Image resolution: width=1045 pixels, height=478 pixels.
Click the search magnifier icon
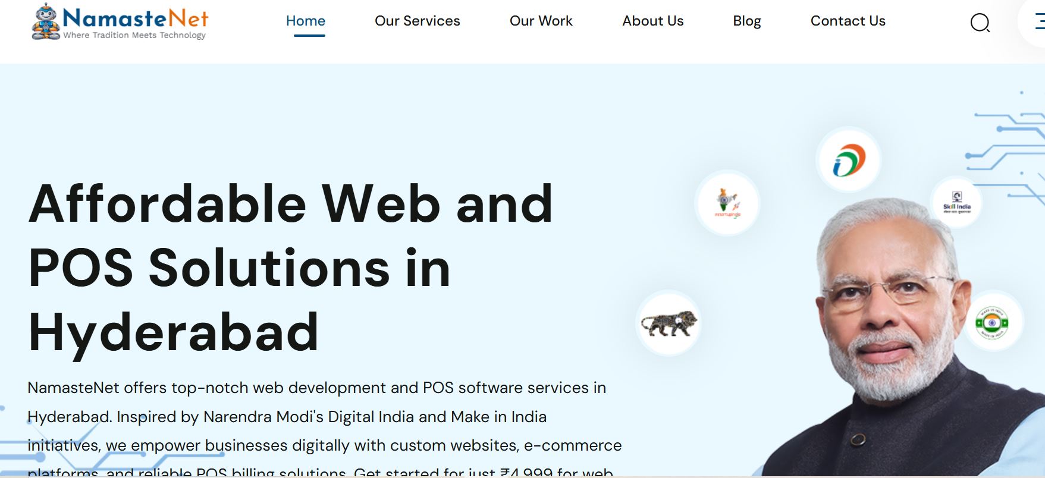coord(980,23)
